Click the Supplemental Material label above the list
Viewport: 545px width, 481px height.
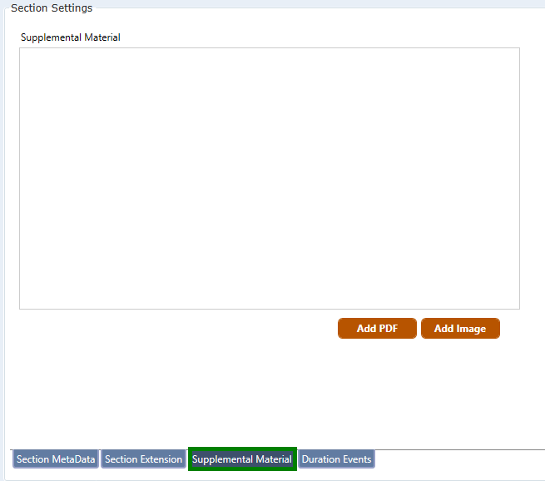(x=71, y=37)
